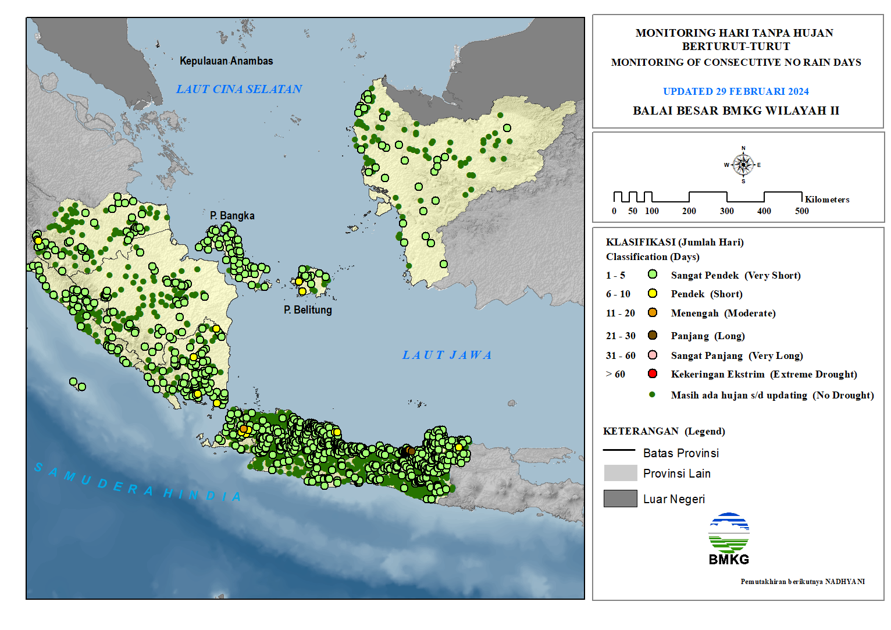Screen dimensions: 891x630
Task: Click the Sangat Panjang (Very Long) label
Action: point(737,355)
